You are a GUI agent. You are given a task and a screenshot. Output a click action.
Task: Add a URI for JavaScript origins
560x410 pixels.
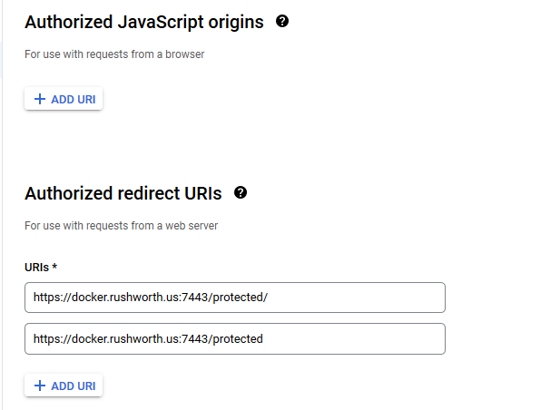[x=64, y=99]
